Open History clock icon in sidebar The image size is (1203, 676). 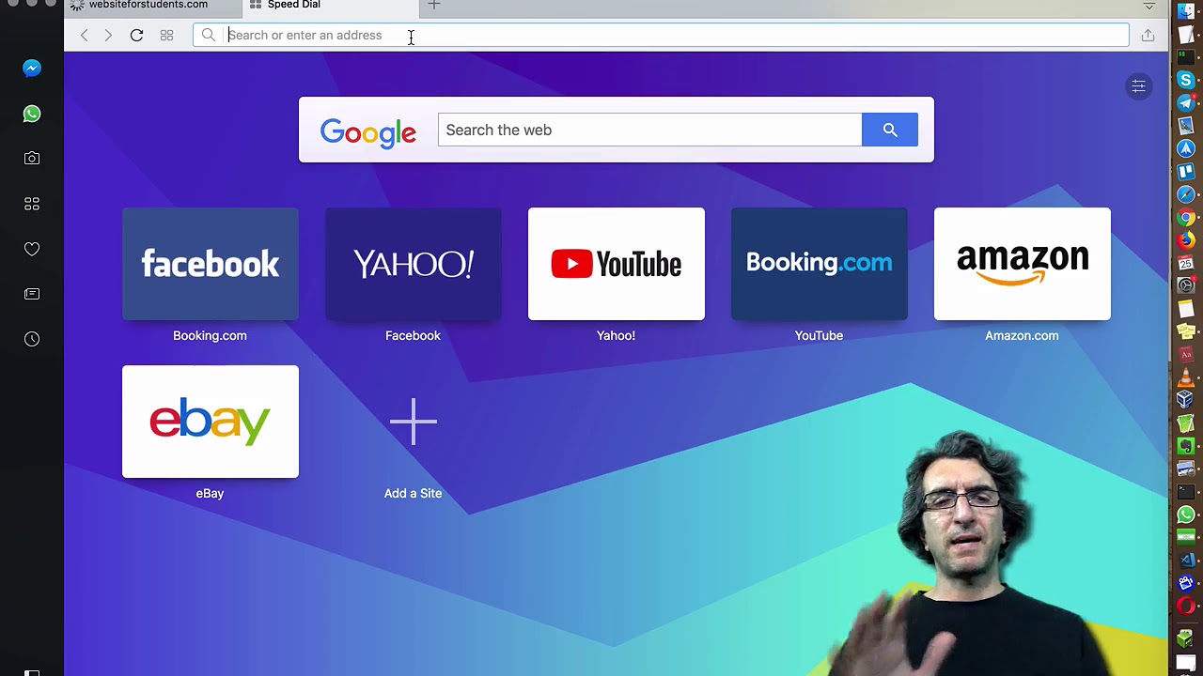(x=32, y=339)
